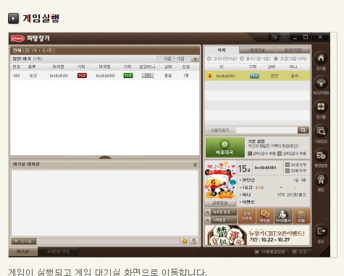
Task: Click the screenshot capture icon in title bar
Action: coord(274,37)
